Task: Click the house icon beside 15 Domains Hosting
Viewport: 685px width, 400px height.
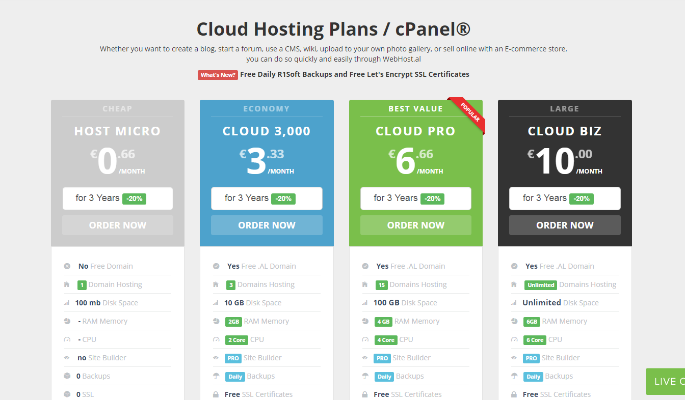Action: (x=365, y=284)
